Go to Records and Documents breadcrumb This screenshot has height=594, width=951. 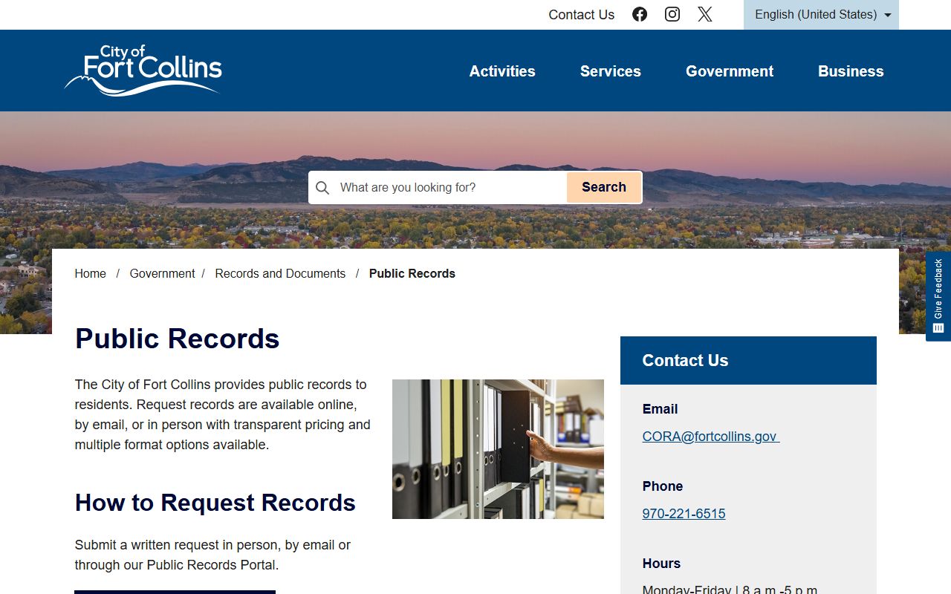tap(280, 273)
